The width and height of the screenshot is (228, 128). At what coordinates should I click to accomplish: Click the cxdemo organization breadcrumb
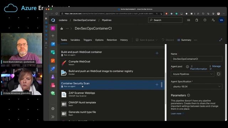(63, 20)
